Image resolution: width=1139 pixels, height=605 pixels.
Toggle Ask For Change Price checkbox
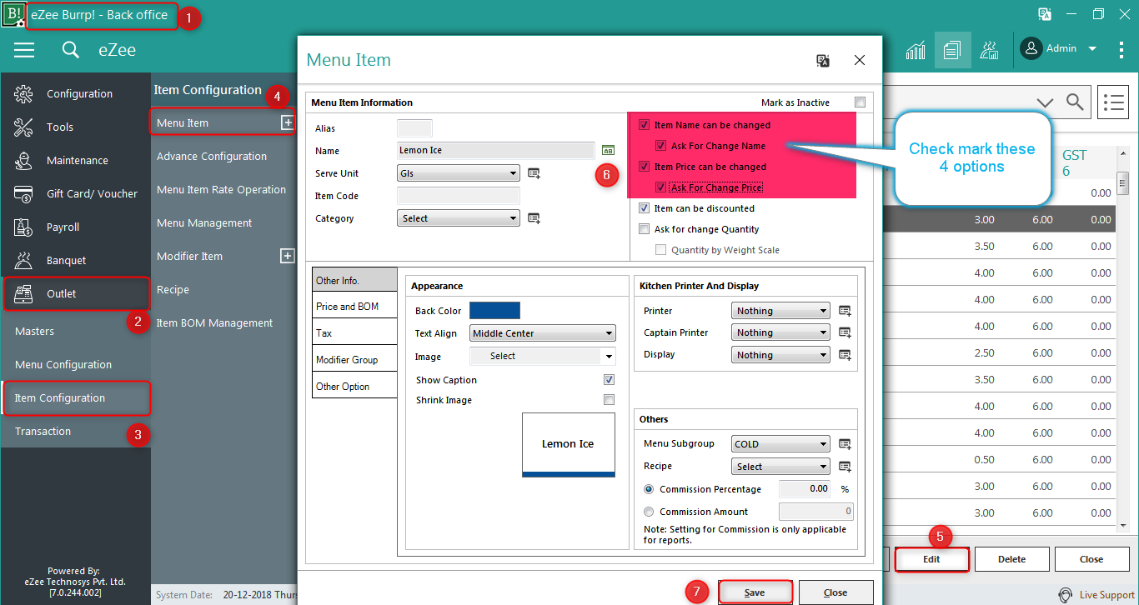(x=661, y=187)
